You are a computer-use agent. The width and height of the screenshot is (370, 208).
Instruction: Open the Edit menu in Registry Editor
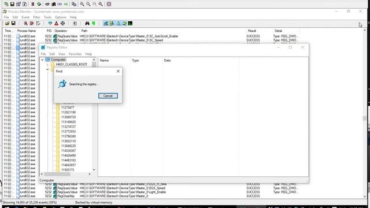pyautogui.click(x=52, y=54)
